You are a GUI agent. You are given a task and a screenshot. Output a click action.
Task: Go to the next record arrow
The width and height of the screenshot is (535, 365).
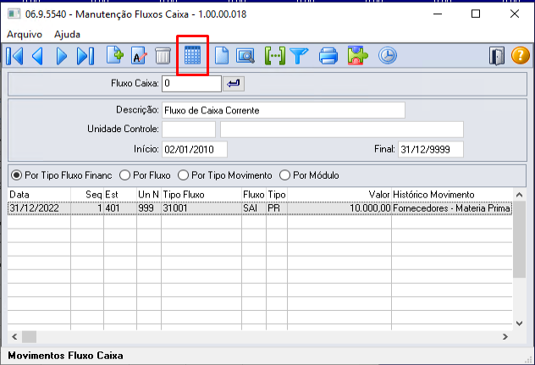(62, 56)
